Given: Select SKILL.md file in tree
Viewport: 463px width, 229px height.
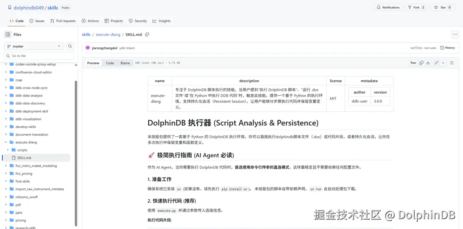Looking at the screenshot, I should (37, 158).
